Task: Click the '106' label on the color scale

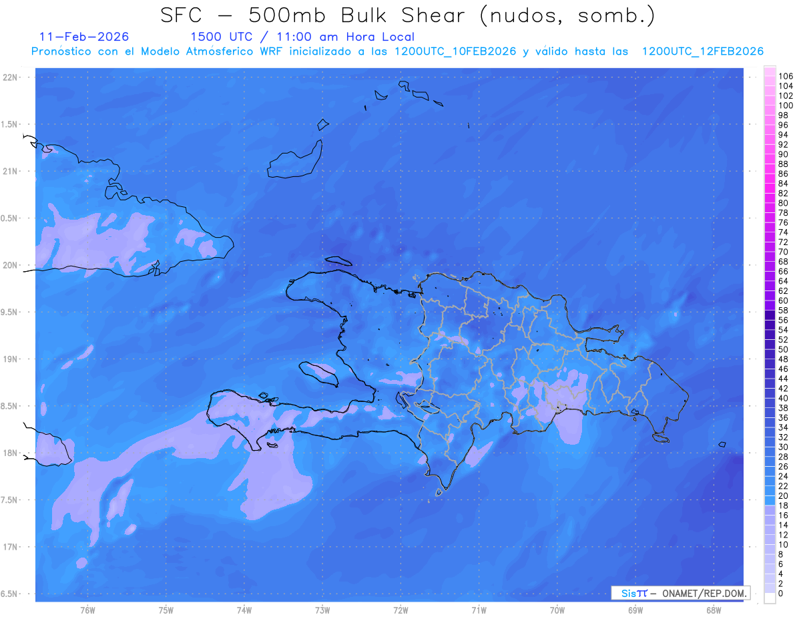Action: [786, 76]
